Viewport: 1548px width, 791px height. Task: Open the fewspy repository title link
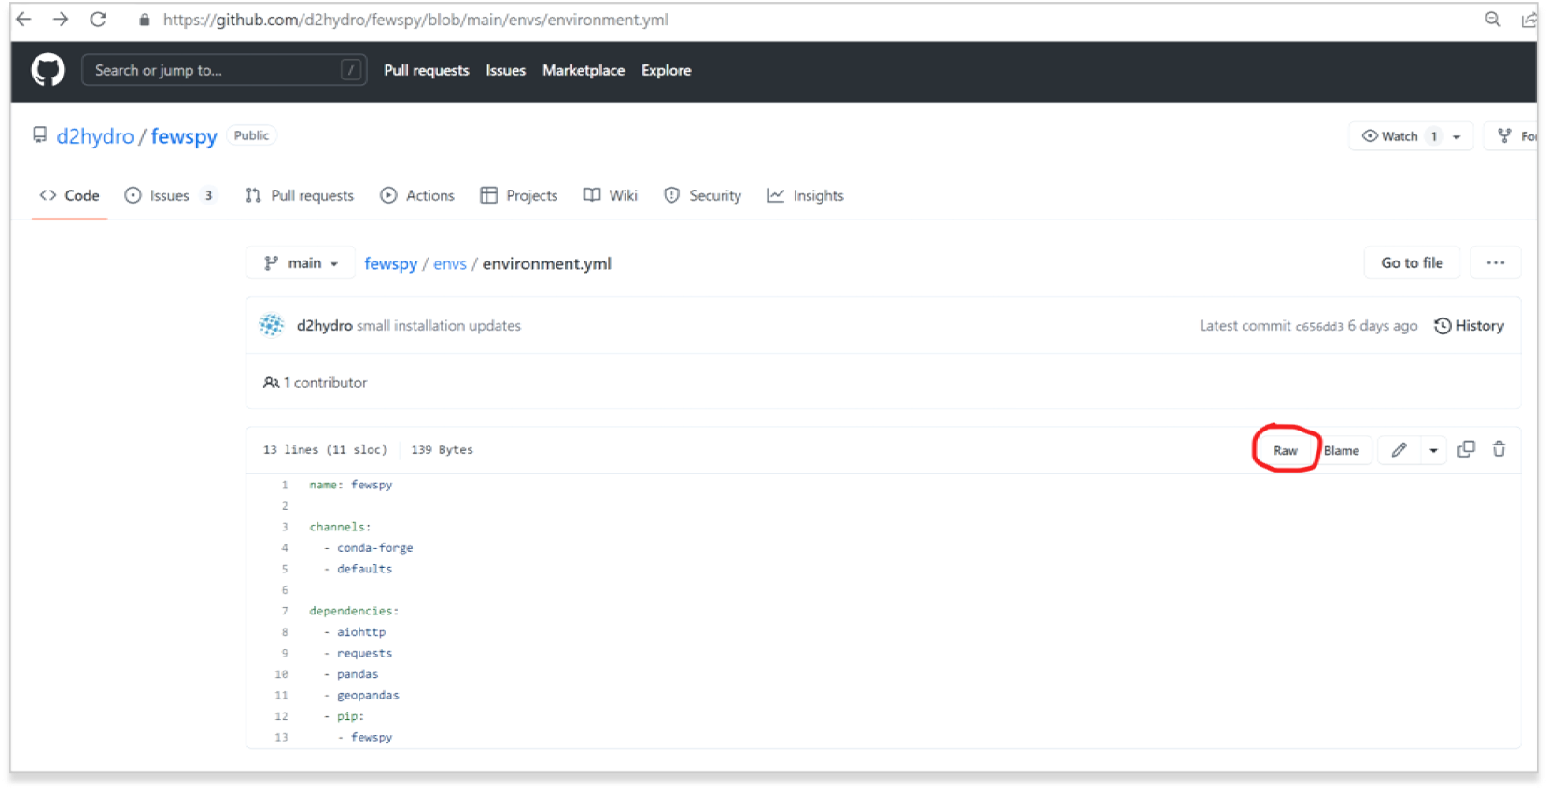pos(184,136)
